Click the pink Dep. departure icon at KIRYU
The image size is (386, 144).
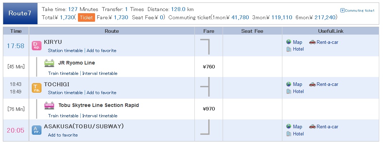pyautogui.click(x=37, y=46)
